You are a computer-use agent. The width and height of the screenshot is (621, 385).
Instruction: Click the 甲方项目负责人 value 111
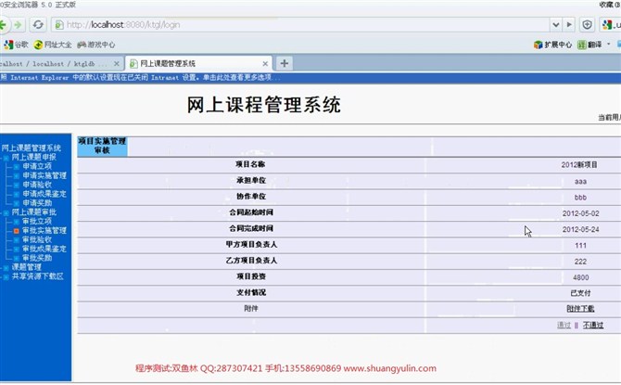point(580,246)
